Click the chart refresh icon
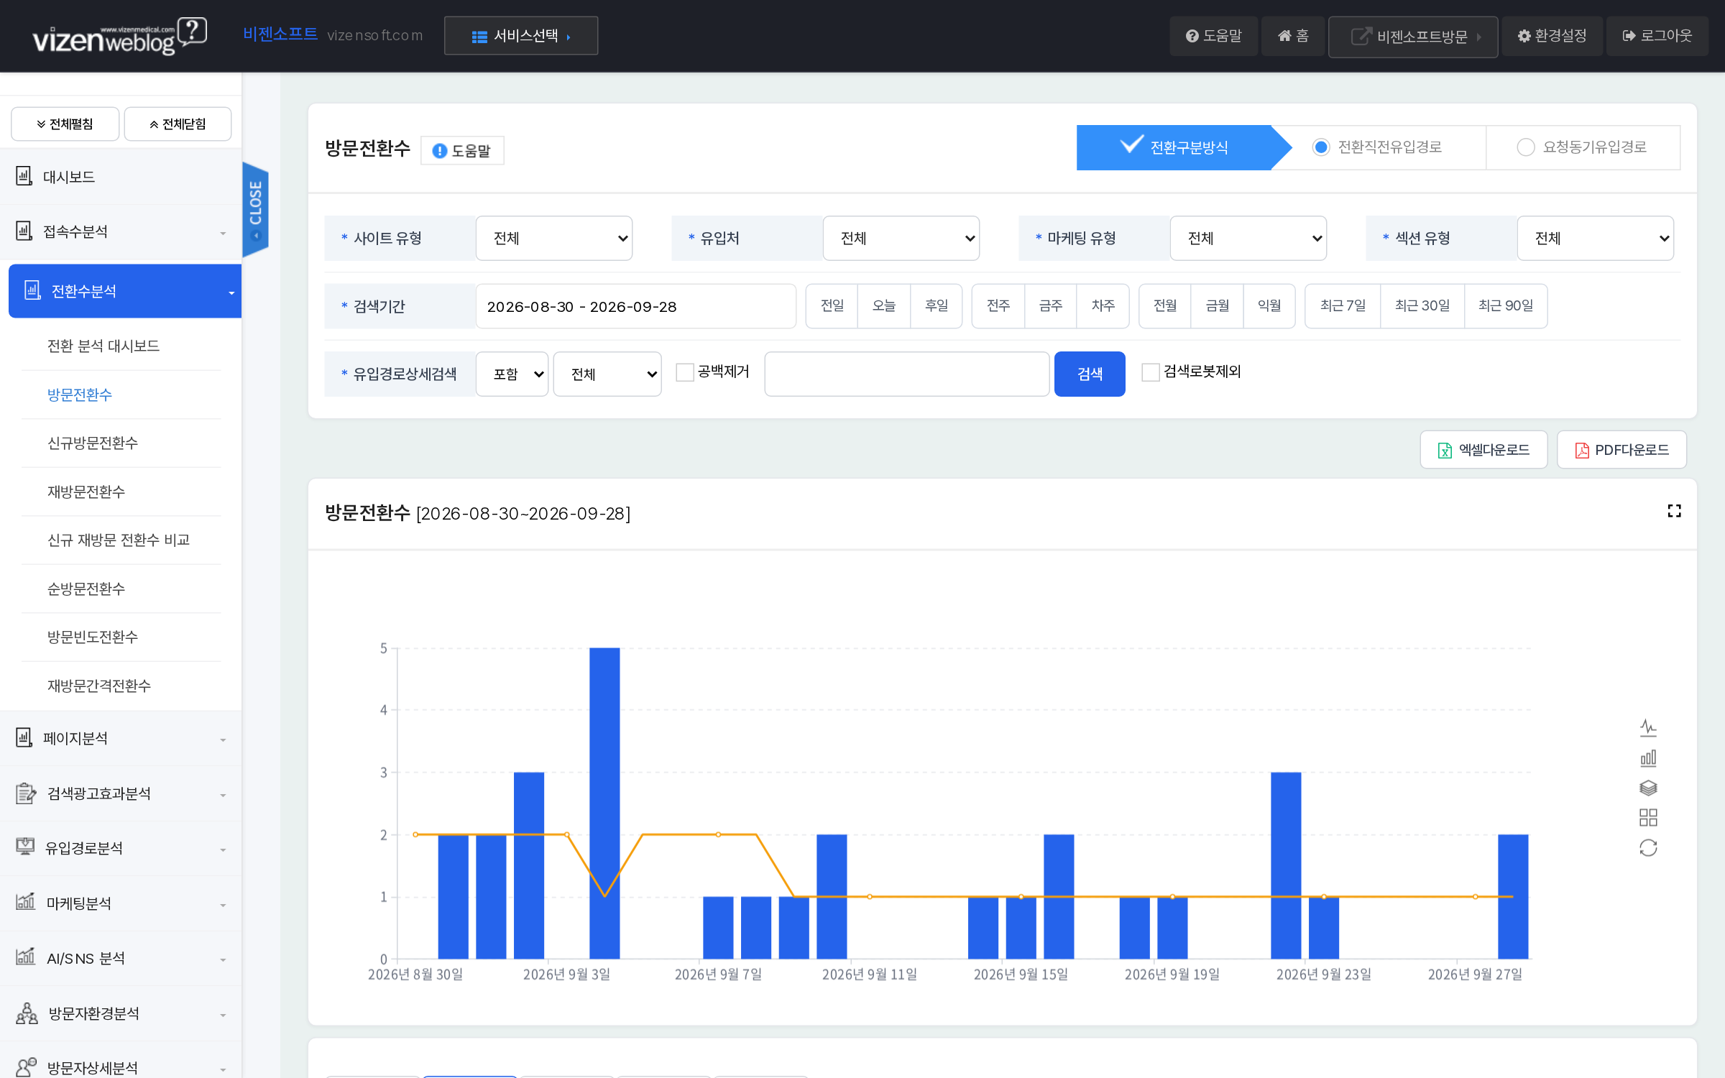Image resolution: width=1725 pixels, height=1078 pixels. pyautogui.click(x=1648, y=848)
